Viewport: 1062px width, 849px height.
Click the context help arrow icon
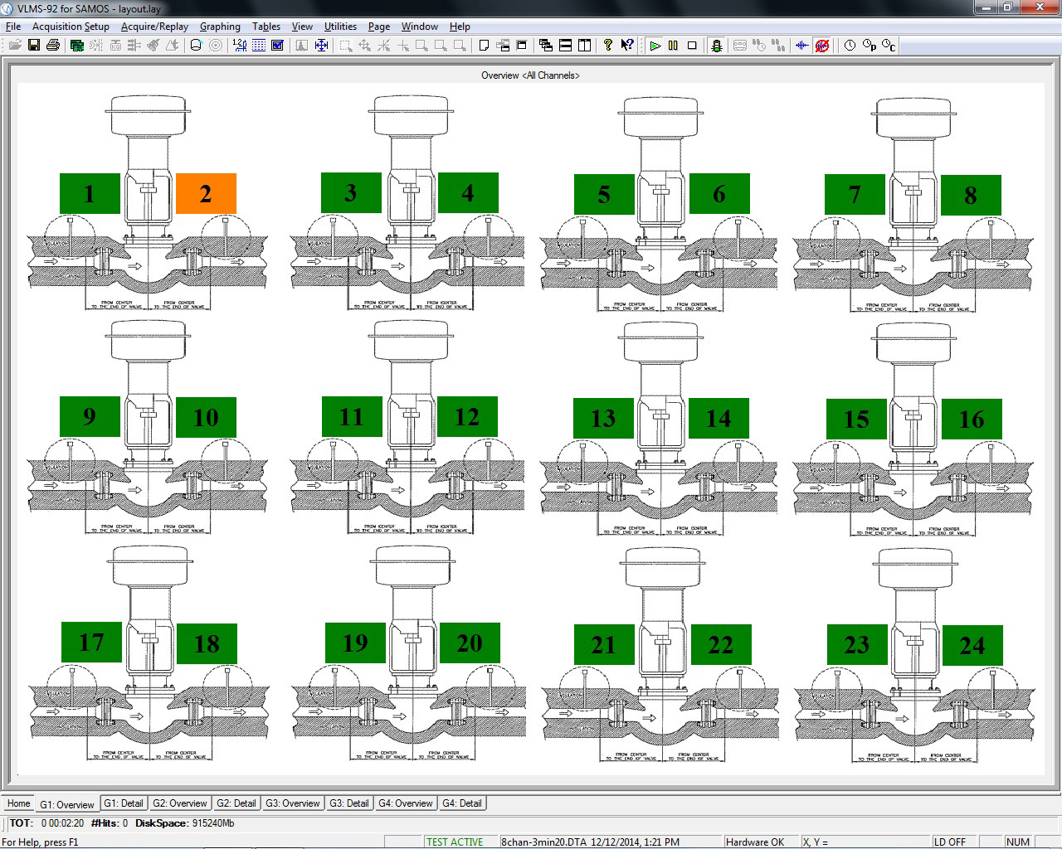pyautogui.click(x=627, y=46)
